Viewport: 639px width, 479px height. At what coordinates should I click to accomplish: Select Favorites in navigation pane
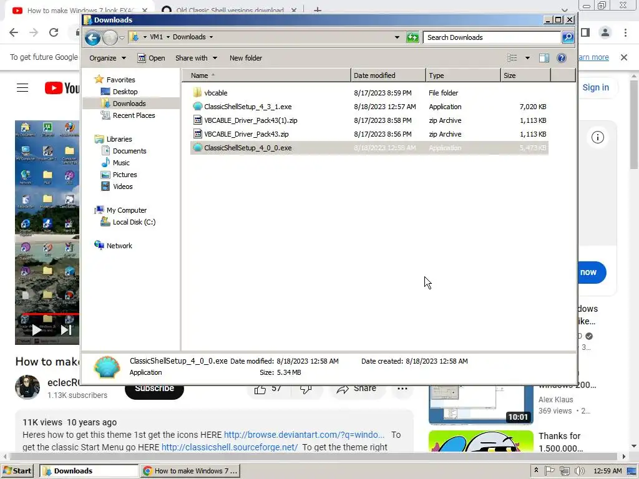point(120,80)
